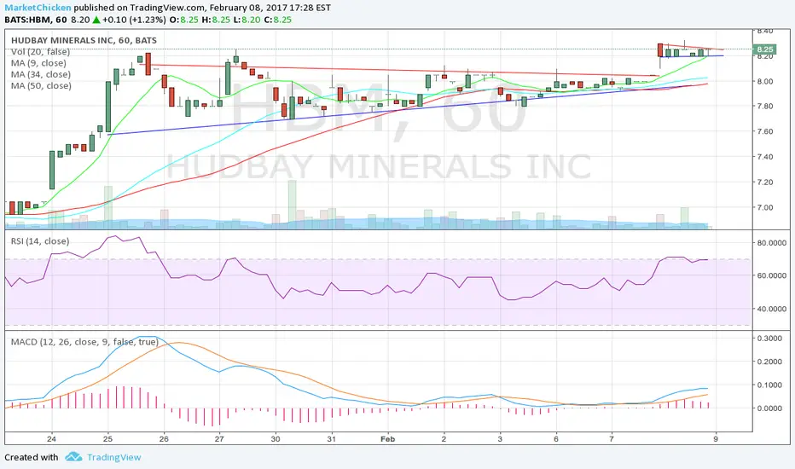Screen dimensions: 795x469
Task: Click the 9 date label on time axis
Action: (716, 439)
